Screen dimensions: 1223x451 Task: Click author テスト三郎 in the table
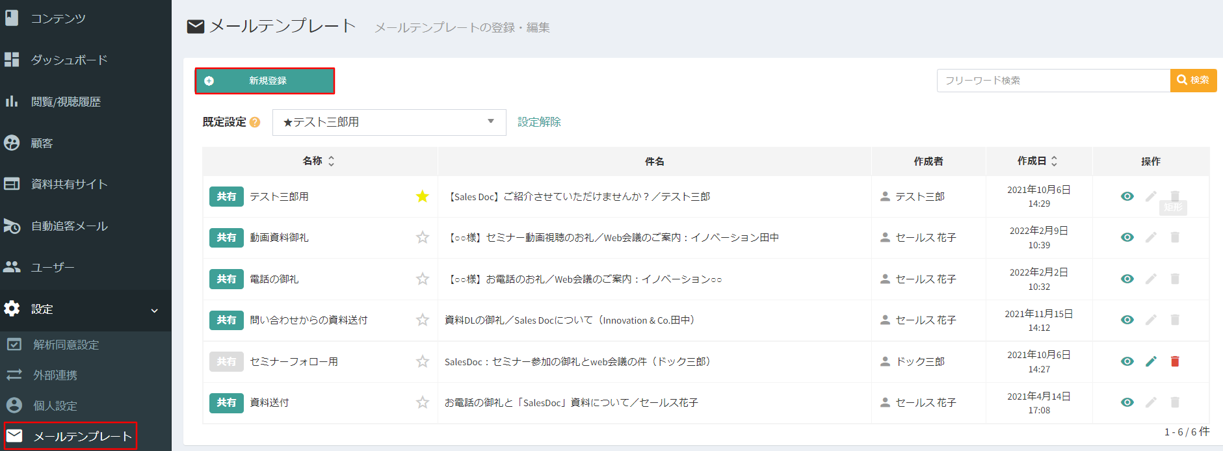pyautogui.click(x=920, y=196)
